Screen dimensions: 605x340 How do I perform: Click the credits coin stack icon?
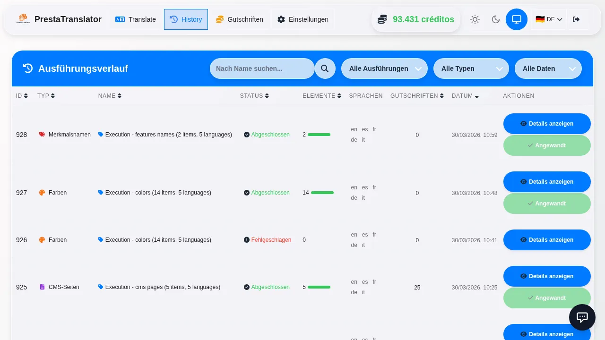pos(382,19)
